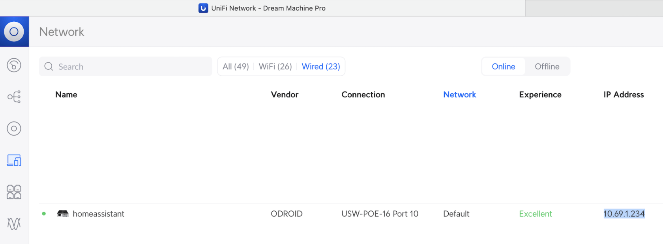Filter clients by WiFi (26) tab
The width and height of the screenshot is (663, 244).
(x=275, y=67)
